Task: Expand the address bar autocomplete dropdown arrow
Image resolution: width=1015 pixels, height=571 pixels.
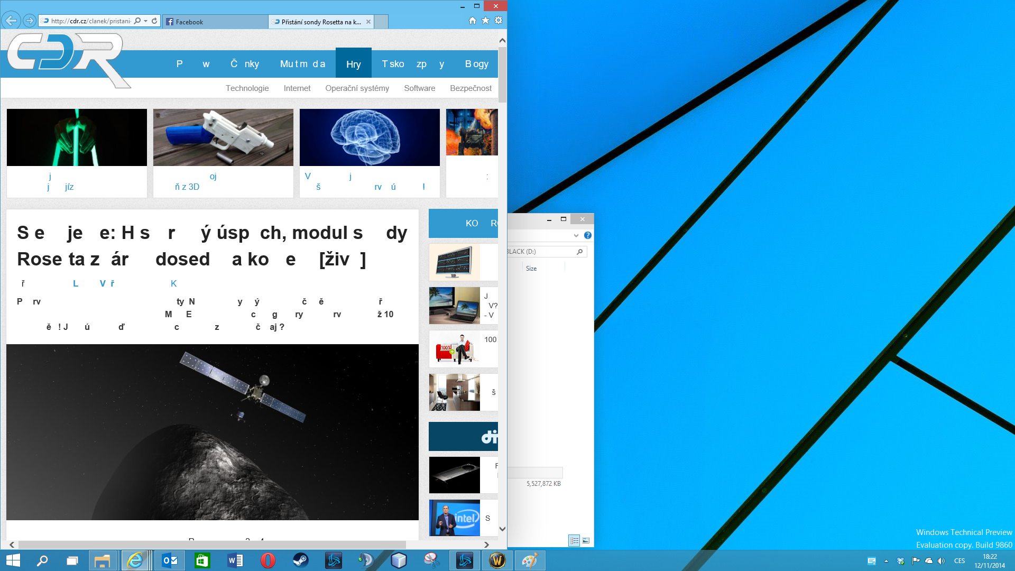Action: [146, 21]
